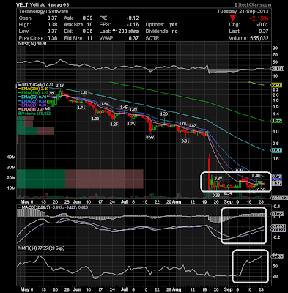
Task: Click the last-trade up arrow icon
Action: [x=114, y=31]
